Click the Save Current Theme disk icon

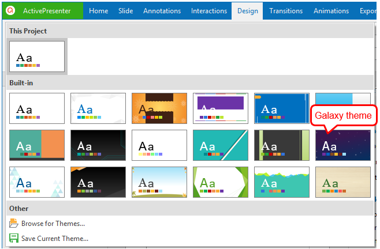14,238
